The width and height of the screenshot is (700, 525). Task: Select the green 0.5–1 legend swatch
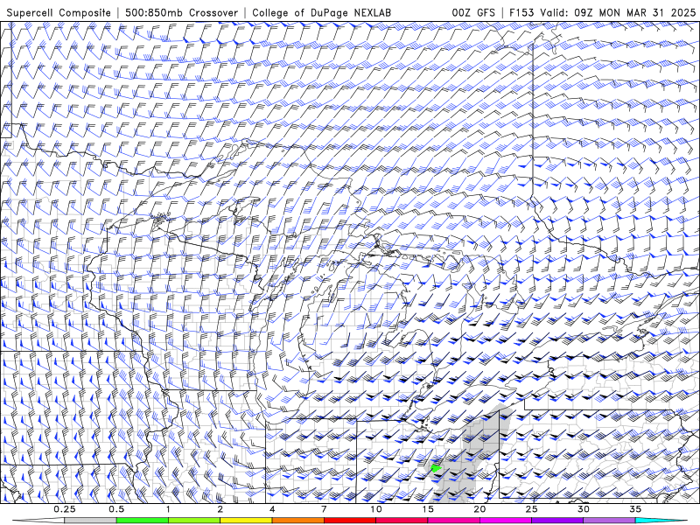[x=142, y=521]
